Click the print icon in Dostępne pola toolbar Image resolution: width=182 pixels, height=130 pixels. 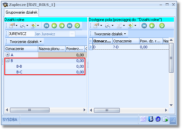coord(108,26)
